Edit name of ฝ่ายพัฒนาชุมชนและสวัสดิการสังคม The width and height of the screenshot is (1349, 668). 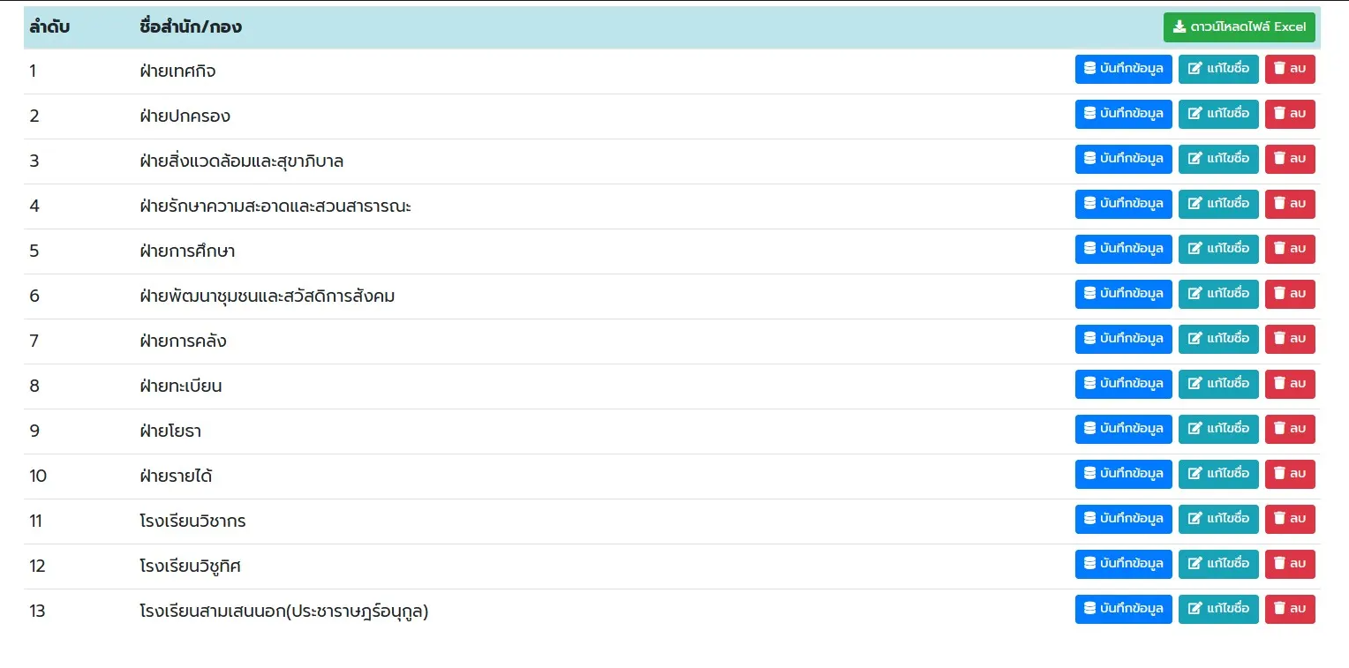click(x=1218, y=294)
